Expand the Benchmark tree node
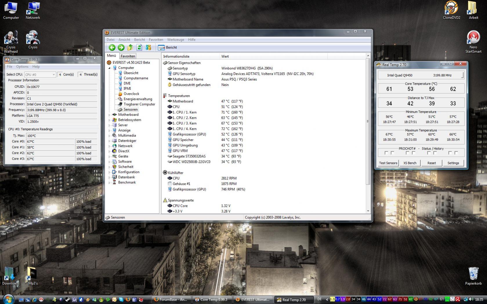This screenshot has height=304, width=487. pos(110,183)
